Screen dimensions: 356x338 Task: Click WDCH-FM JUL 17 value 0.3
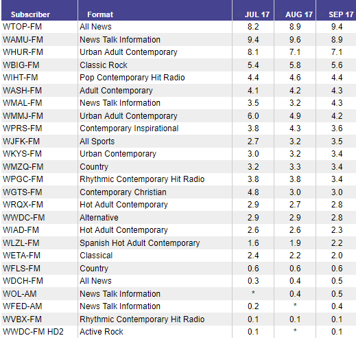click(253, 281)
